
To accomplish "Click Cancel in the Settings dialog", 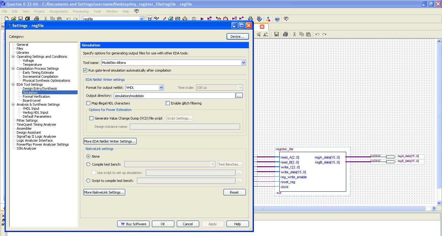I will pyautogui.click(x=188, y=224).
